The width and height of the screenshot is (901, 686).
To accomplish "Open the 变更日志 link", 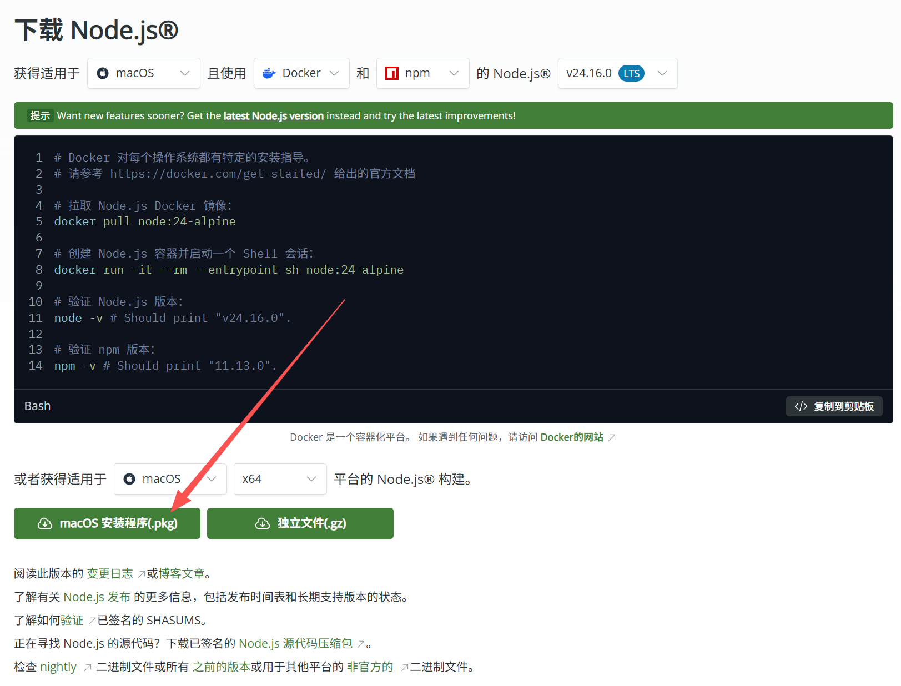I will click(110, 573).
